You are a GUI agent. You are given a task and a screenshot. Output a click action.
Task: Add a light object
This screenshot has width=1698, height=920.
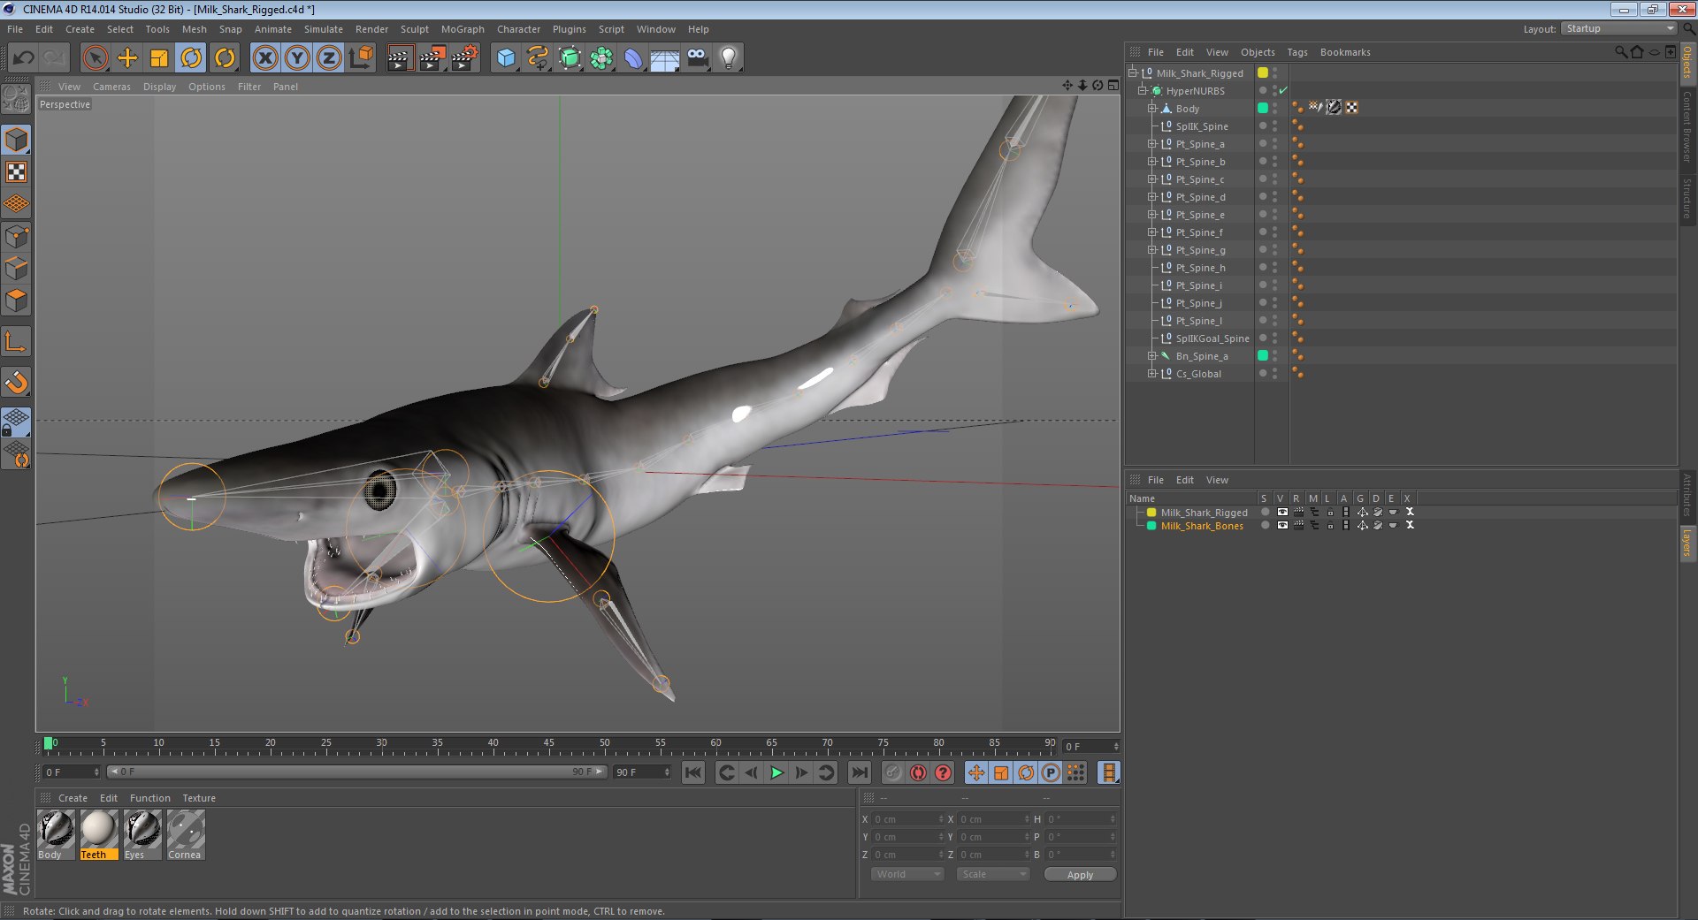click(729, 58)
